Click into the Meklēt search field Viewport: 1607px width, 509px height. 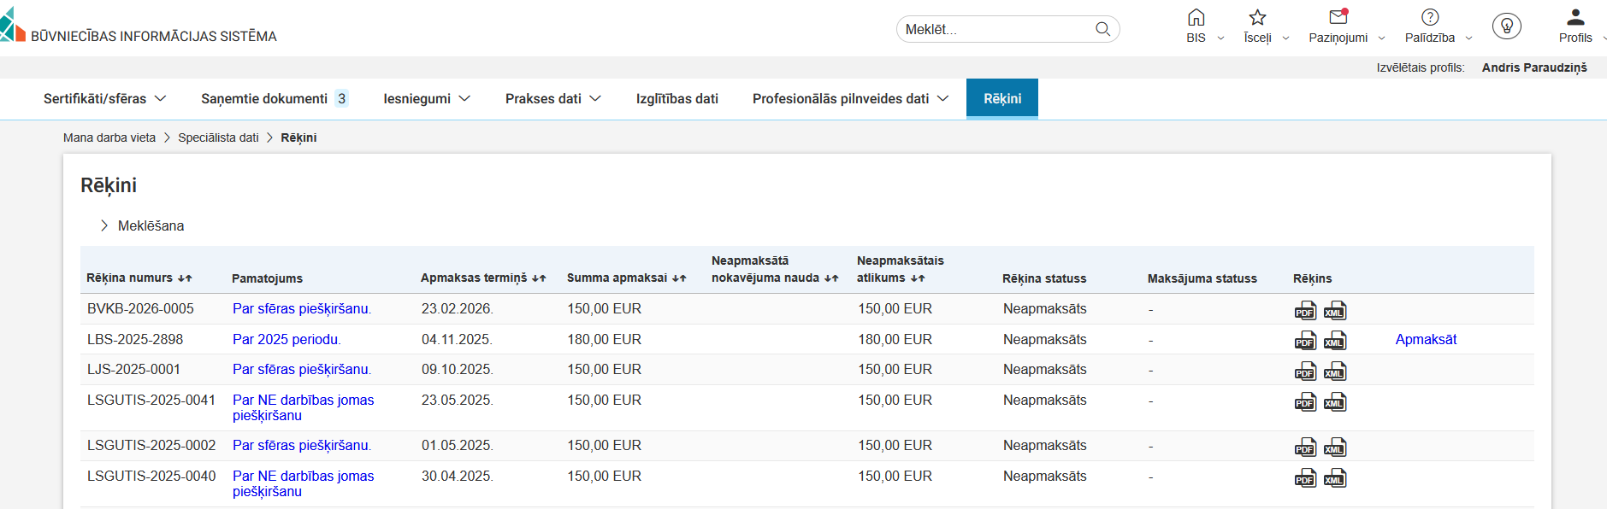996,29
